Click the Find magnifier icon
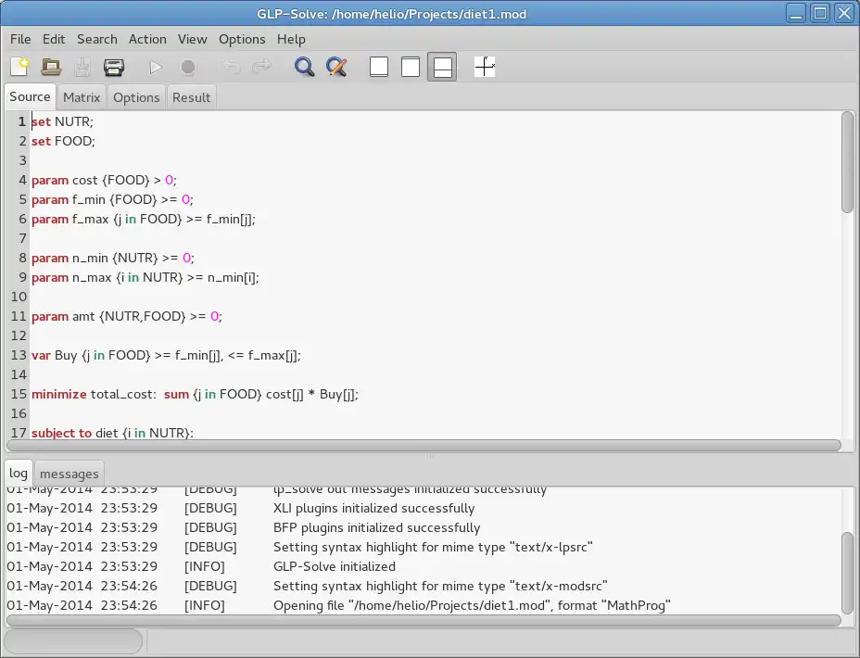This screenshot has width=860, height=658. point(304,67)
